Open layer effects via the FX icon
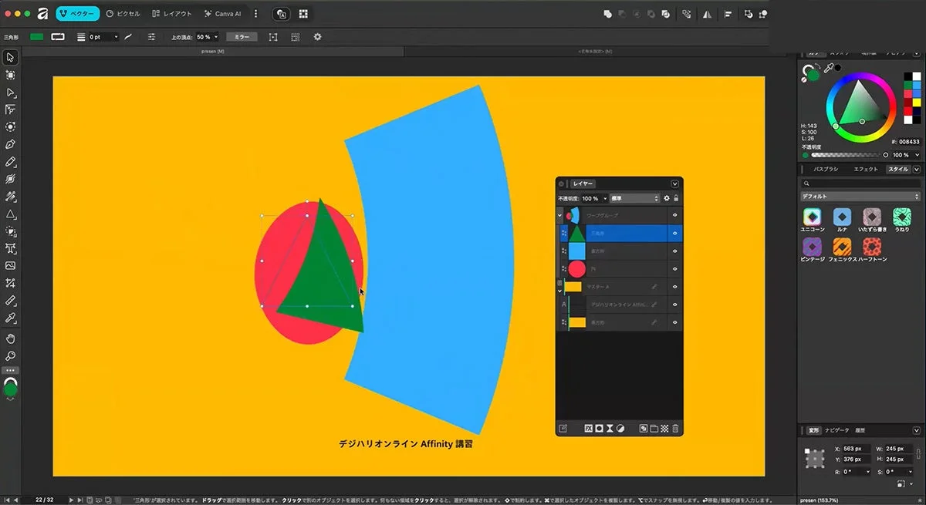926x505 pixels. (x=590, y=429)
